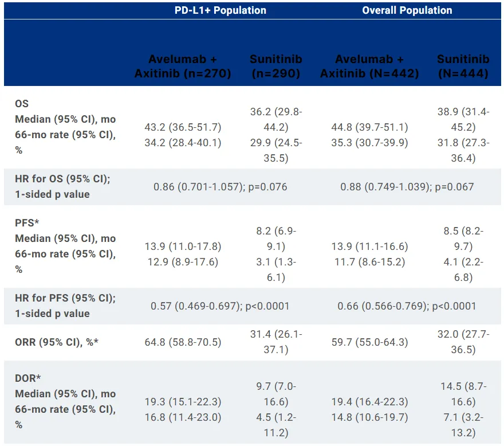Click the ORR value 59.7 (55.0-64.3)
Image resolution: width=504 pixels, height=446 pixels.
tap(369, 343)
